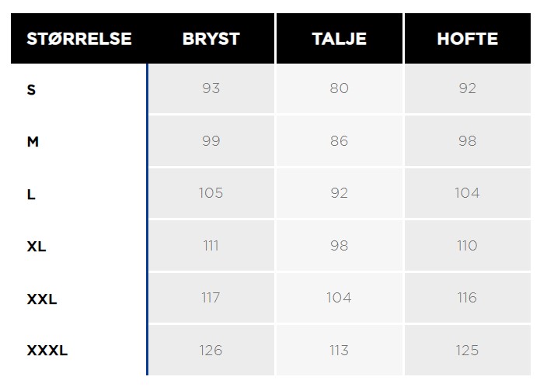The image size is (547, 387).
Task: Select the bryst value 111 for size XL
Action: pos(211,246)
